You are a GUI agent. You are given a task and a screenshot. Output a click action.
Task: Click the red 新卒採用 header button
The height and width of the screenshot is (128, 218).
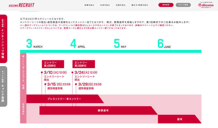pos(166,5)
